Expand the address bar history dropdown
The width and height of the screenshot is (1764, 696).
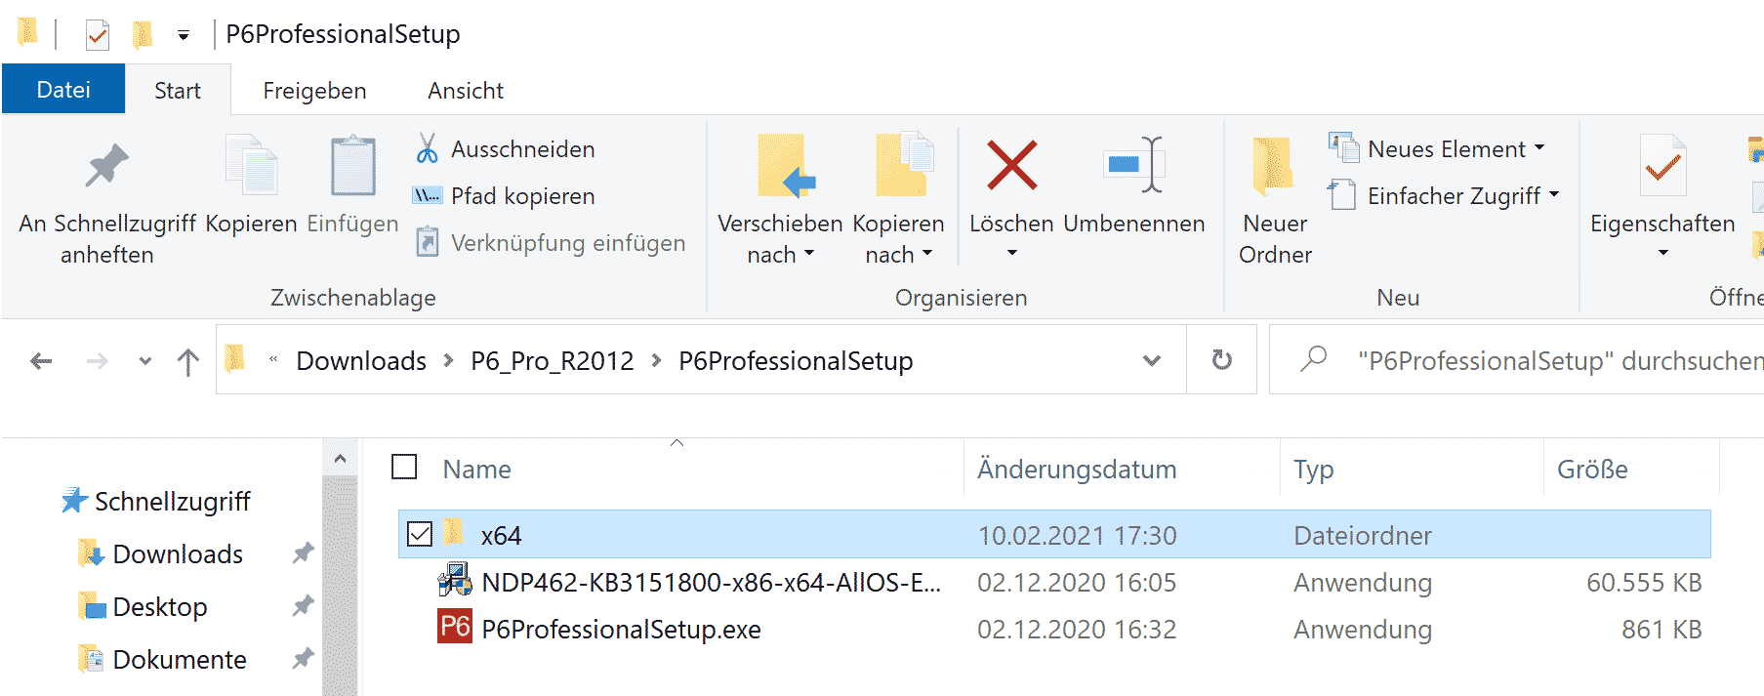click(x=1152, y=360)
